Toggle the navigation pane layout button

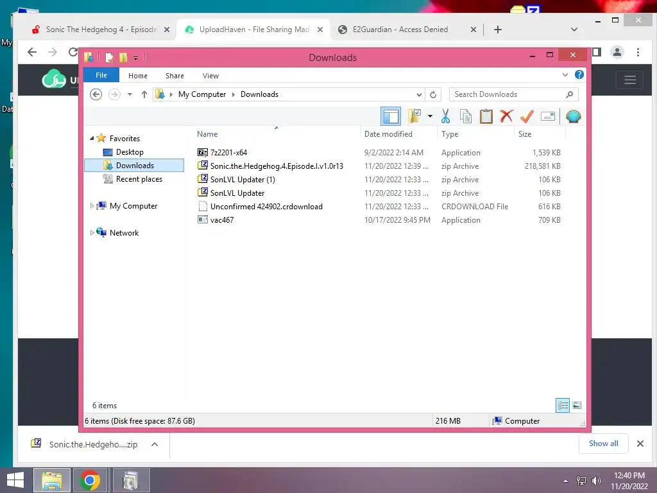[391, 116]
